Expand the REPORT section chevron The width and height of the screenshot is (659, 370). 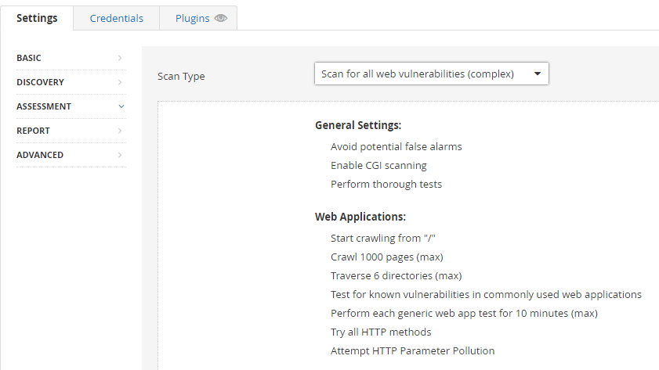point(120,131)
